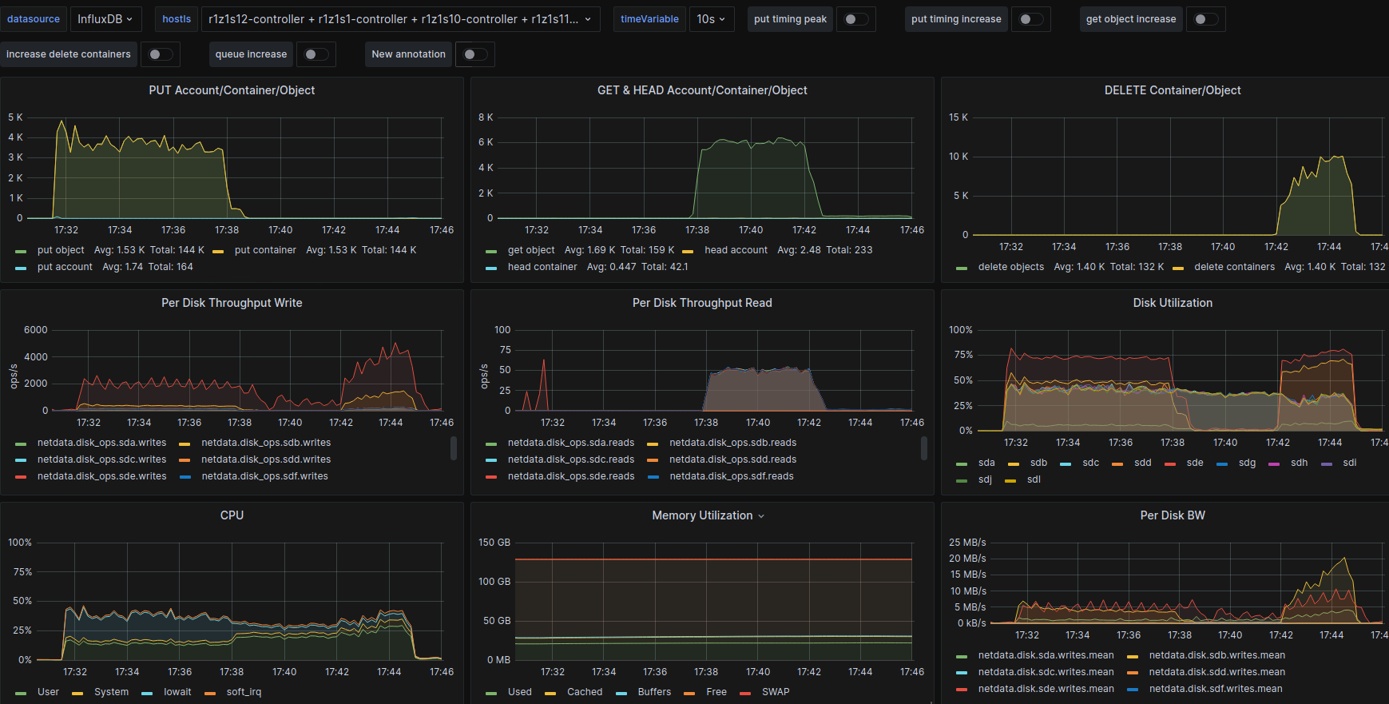Expand the Memory Utilization panel title chevron
1389x704 pixels.
click(761, 516)
